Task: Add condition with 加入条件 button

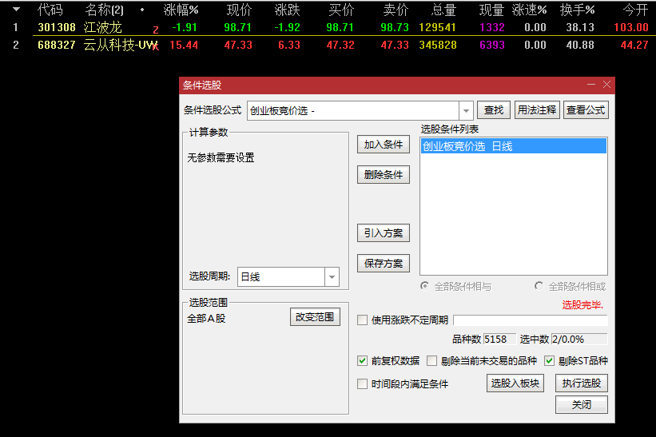Action: (384, 145)
